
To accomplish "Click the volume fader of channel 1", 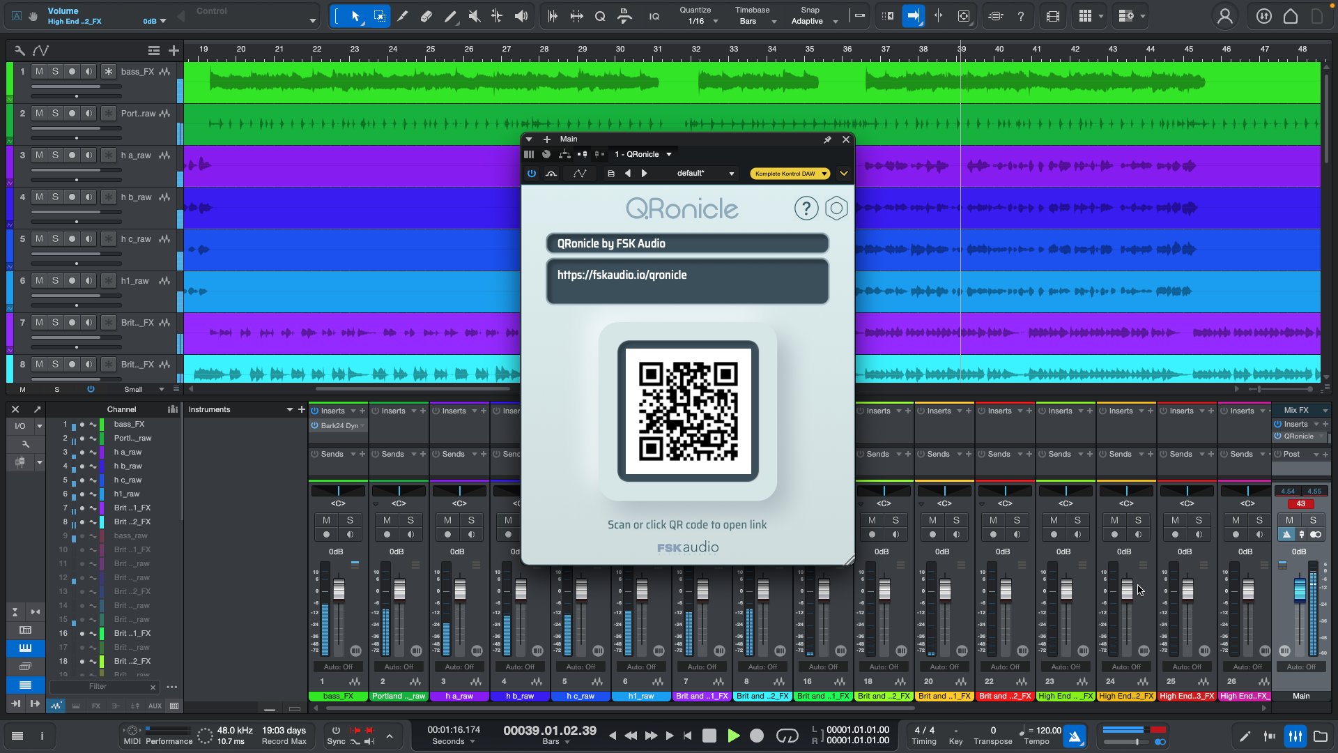I will [339, 590].
